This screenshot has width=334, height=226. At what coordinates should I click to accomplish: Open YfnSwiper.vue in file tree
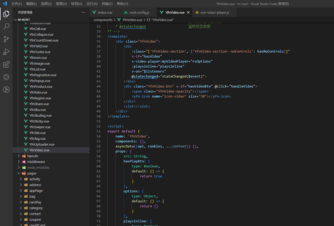pos(40,127)
